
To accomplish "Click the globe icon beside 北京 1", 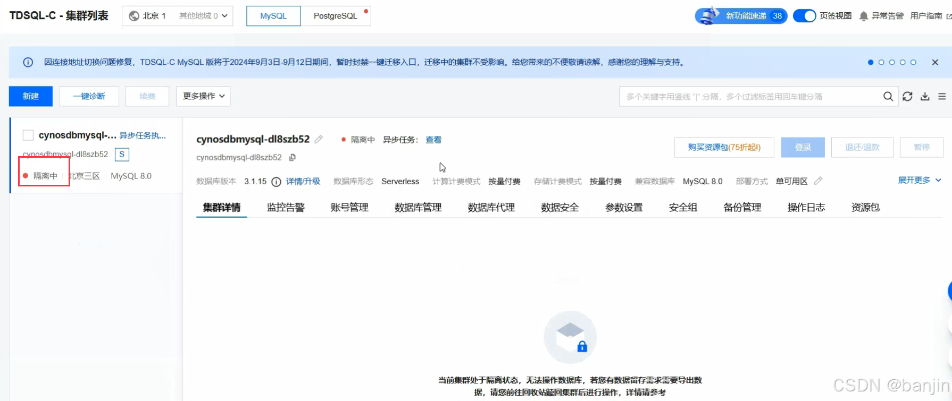I will [x=134, y=16].
